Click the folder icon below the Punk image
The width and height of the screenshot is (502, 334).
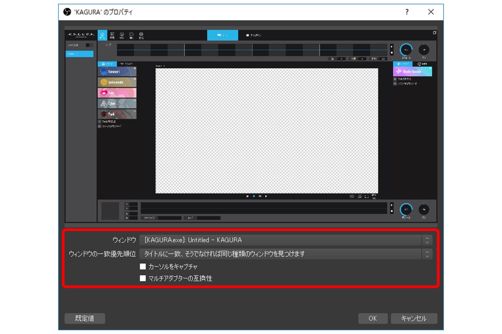coord(99,121)
